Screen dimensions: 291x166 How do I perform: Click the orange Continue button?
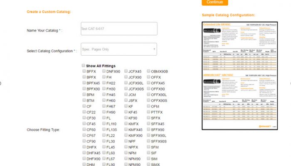point(215,2)
